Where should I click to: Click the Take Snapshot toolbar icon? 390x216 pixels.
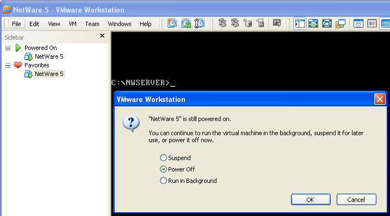172,23
